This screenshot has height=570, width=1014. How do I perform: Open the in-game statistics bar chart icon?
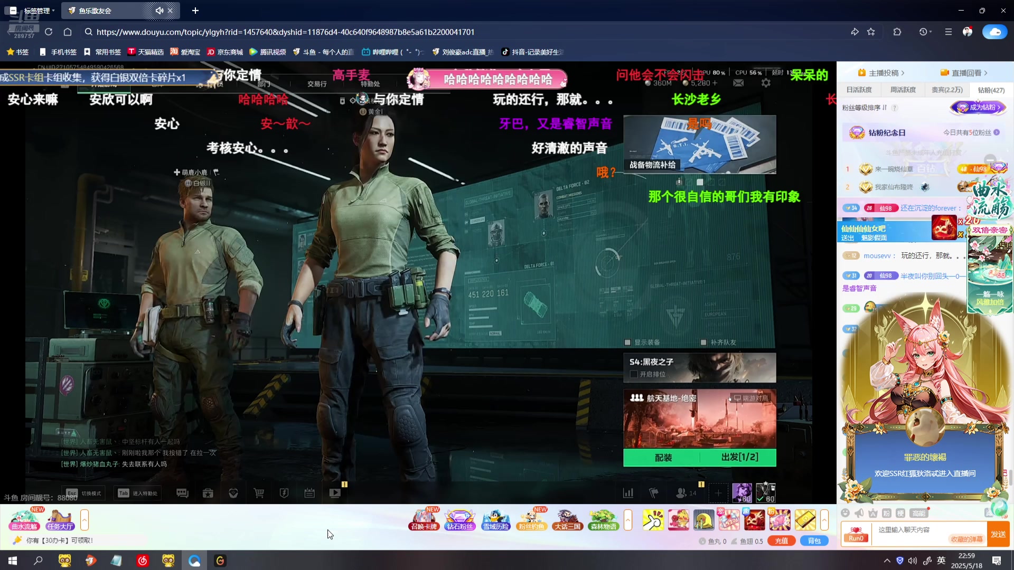click(628, 493)
